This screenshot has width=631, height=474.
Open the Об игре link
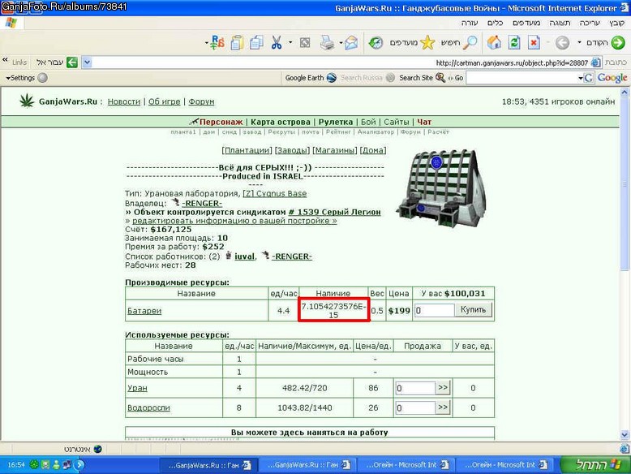pos(164,101)
